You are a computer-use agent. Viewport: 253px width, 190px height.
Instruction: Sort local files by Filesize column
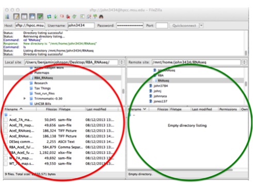pyautogui.click(x=47, y=109)
